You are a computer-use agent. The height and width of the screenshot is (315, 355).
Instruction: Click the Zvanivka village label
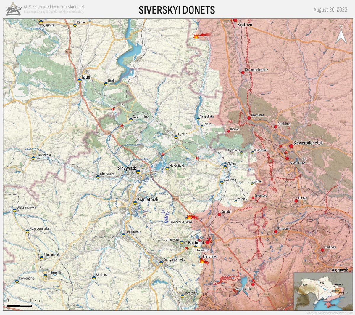[x=230, y=180]
